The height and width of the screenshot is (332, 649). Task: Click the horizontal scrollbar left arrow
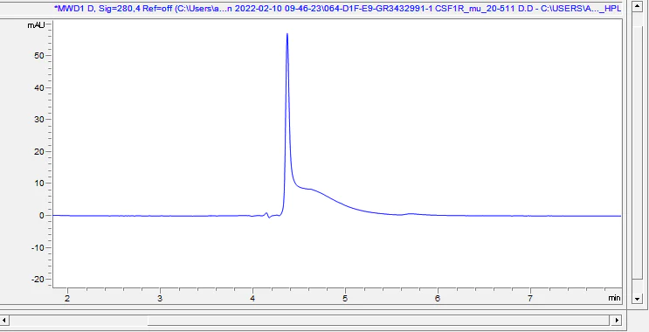point(4,320)
